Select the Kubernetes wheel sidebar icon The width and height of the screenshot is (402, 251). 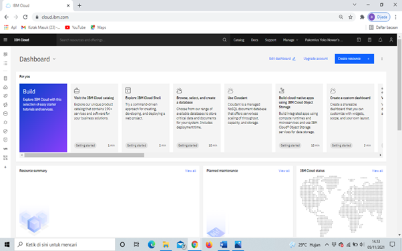click(x=5, y=105)
